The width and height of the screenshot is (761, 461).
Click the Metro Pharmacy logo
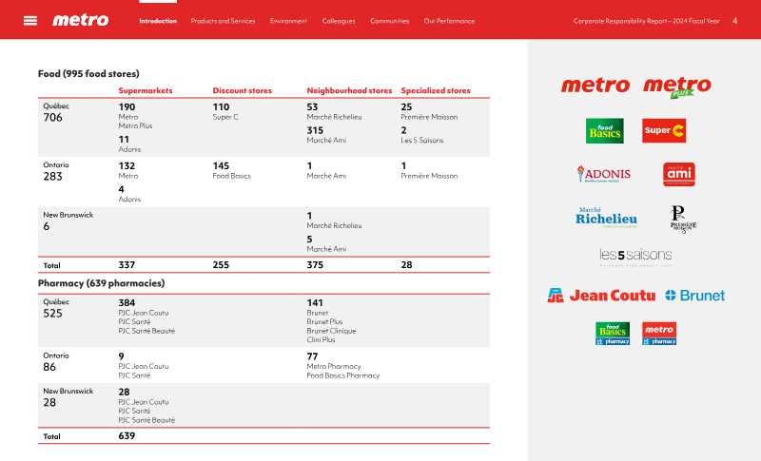[659, 333]
